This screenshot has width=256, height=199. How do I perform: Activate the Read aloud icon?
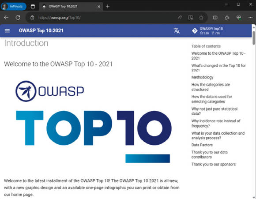180,18
